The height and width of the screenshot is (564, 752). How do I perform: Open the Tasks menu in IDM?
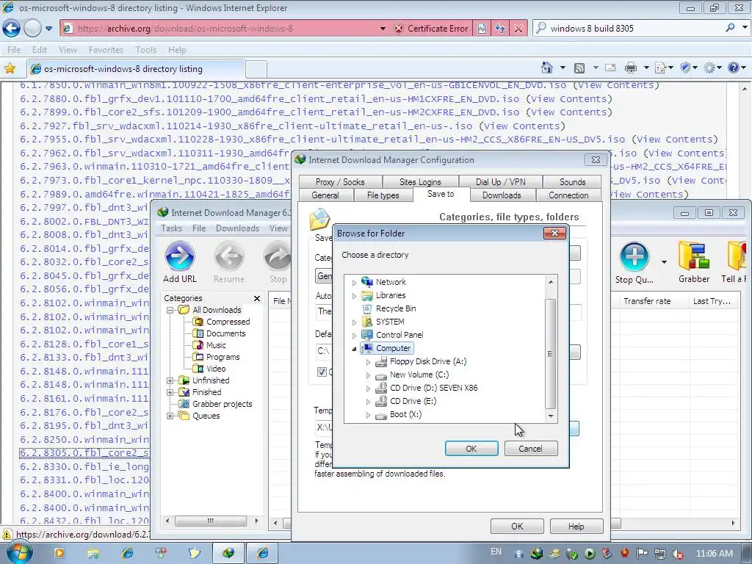(171, 228)
